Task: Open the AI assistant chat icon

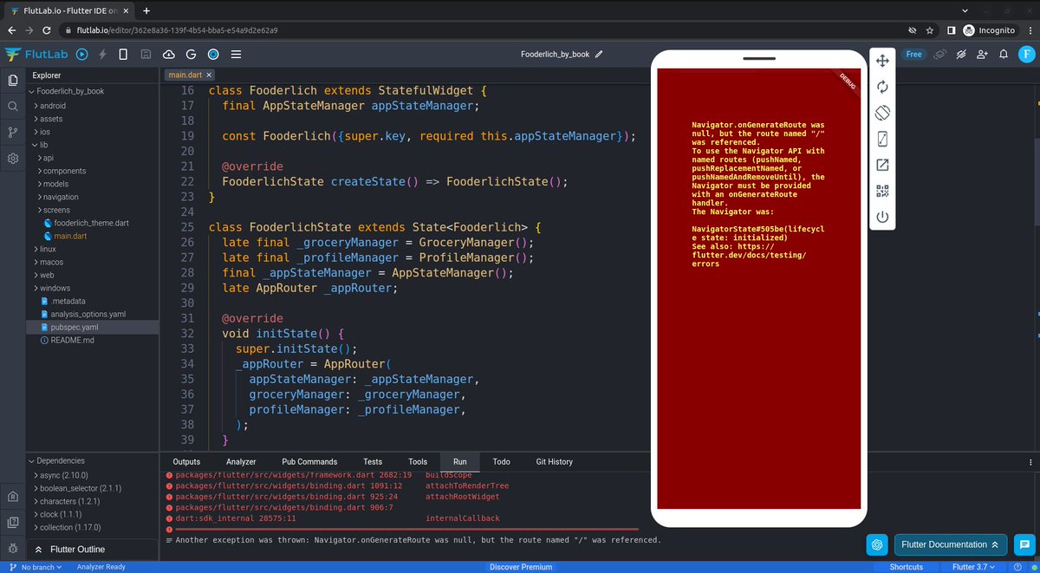Action: click(x=877, y=544)
